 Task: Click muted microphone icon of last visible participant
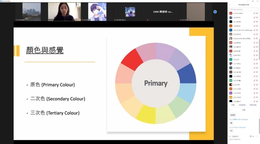click(254, 101)
